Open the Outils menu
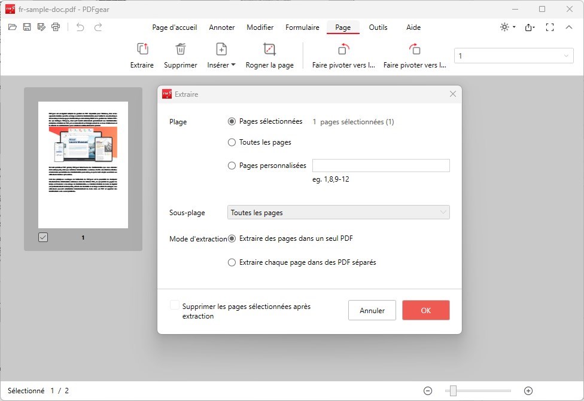 pyautogui.click(x=378, y=27)
